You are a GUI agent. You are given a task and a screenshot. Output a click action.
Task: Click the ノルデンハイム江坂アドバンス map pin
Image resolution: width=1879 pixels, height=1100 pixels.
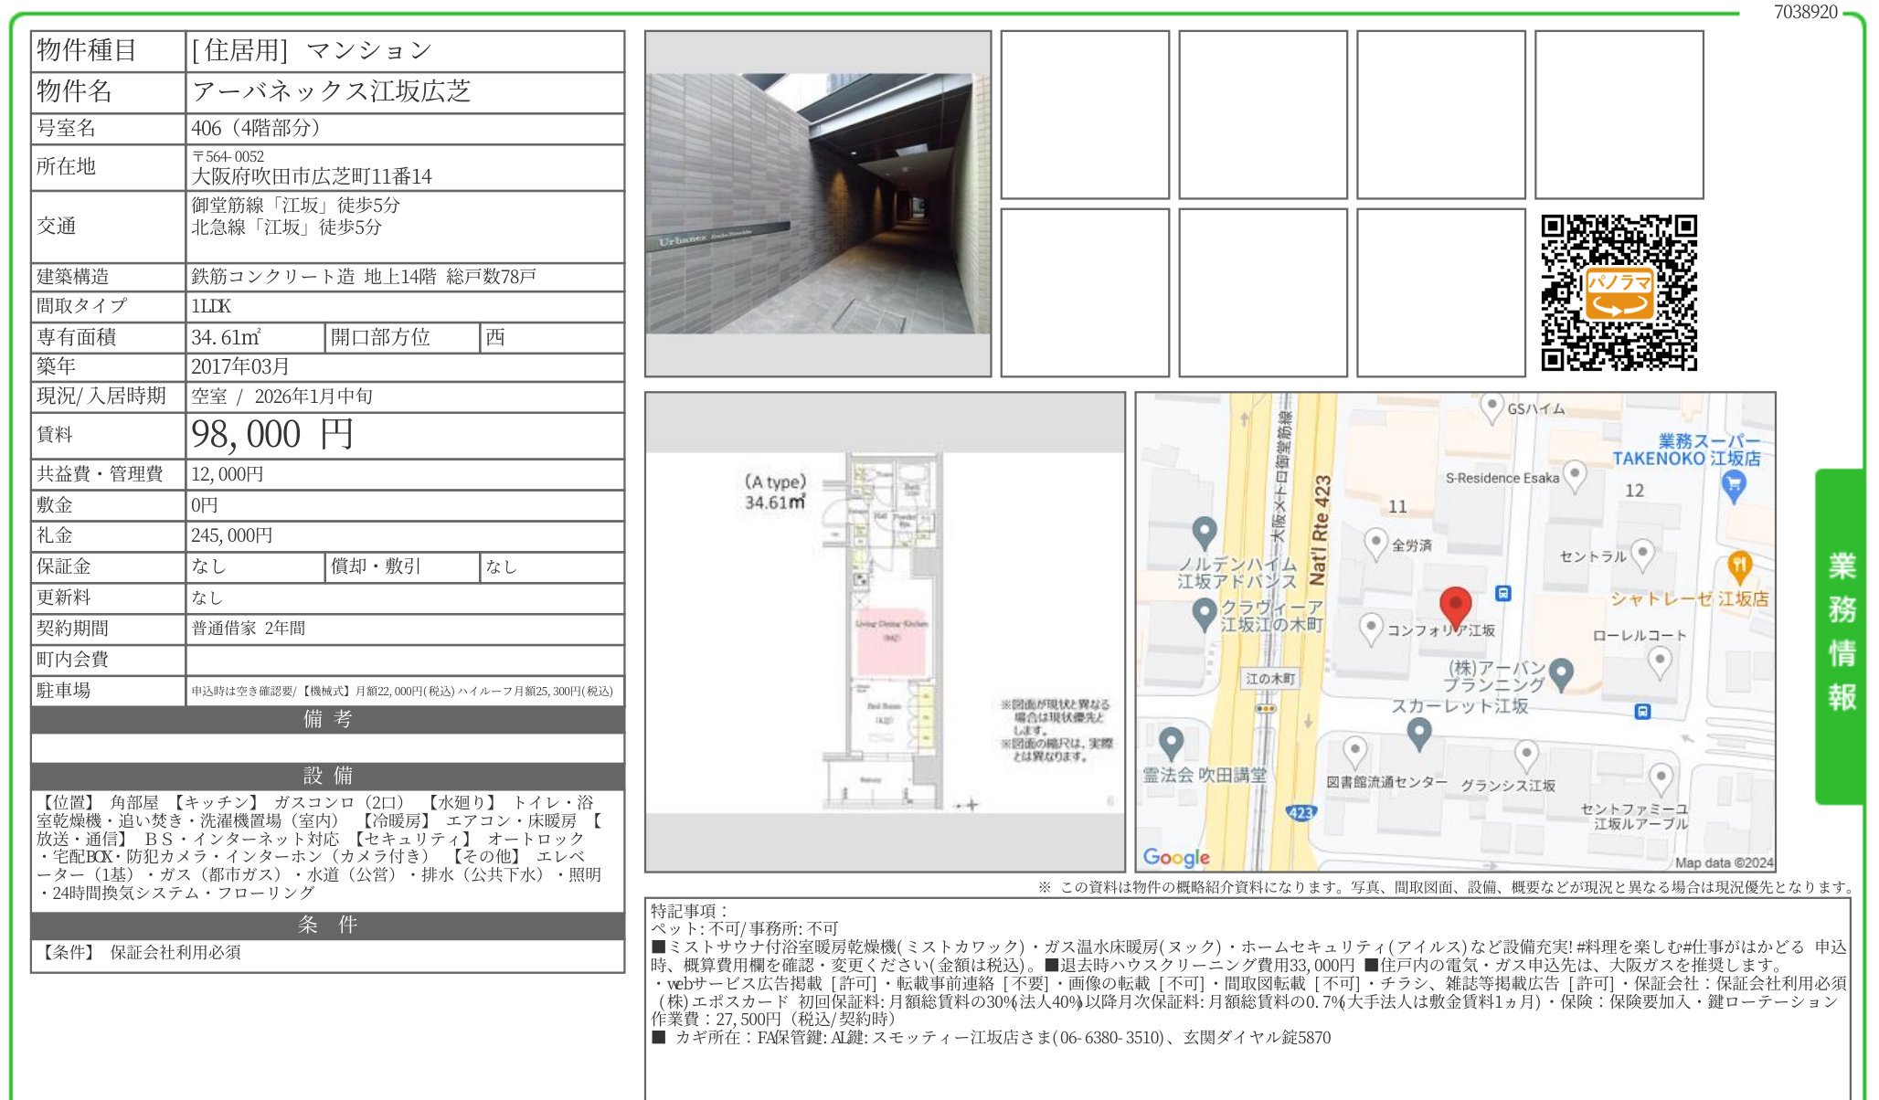1205,532
